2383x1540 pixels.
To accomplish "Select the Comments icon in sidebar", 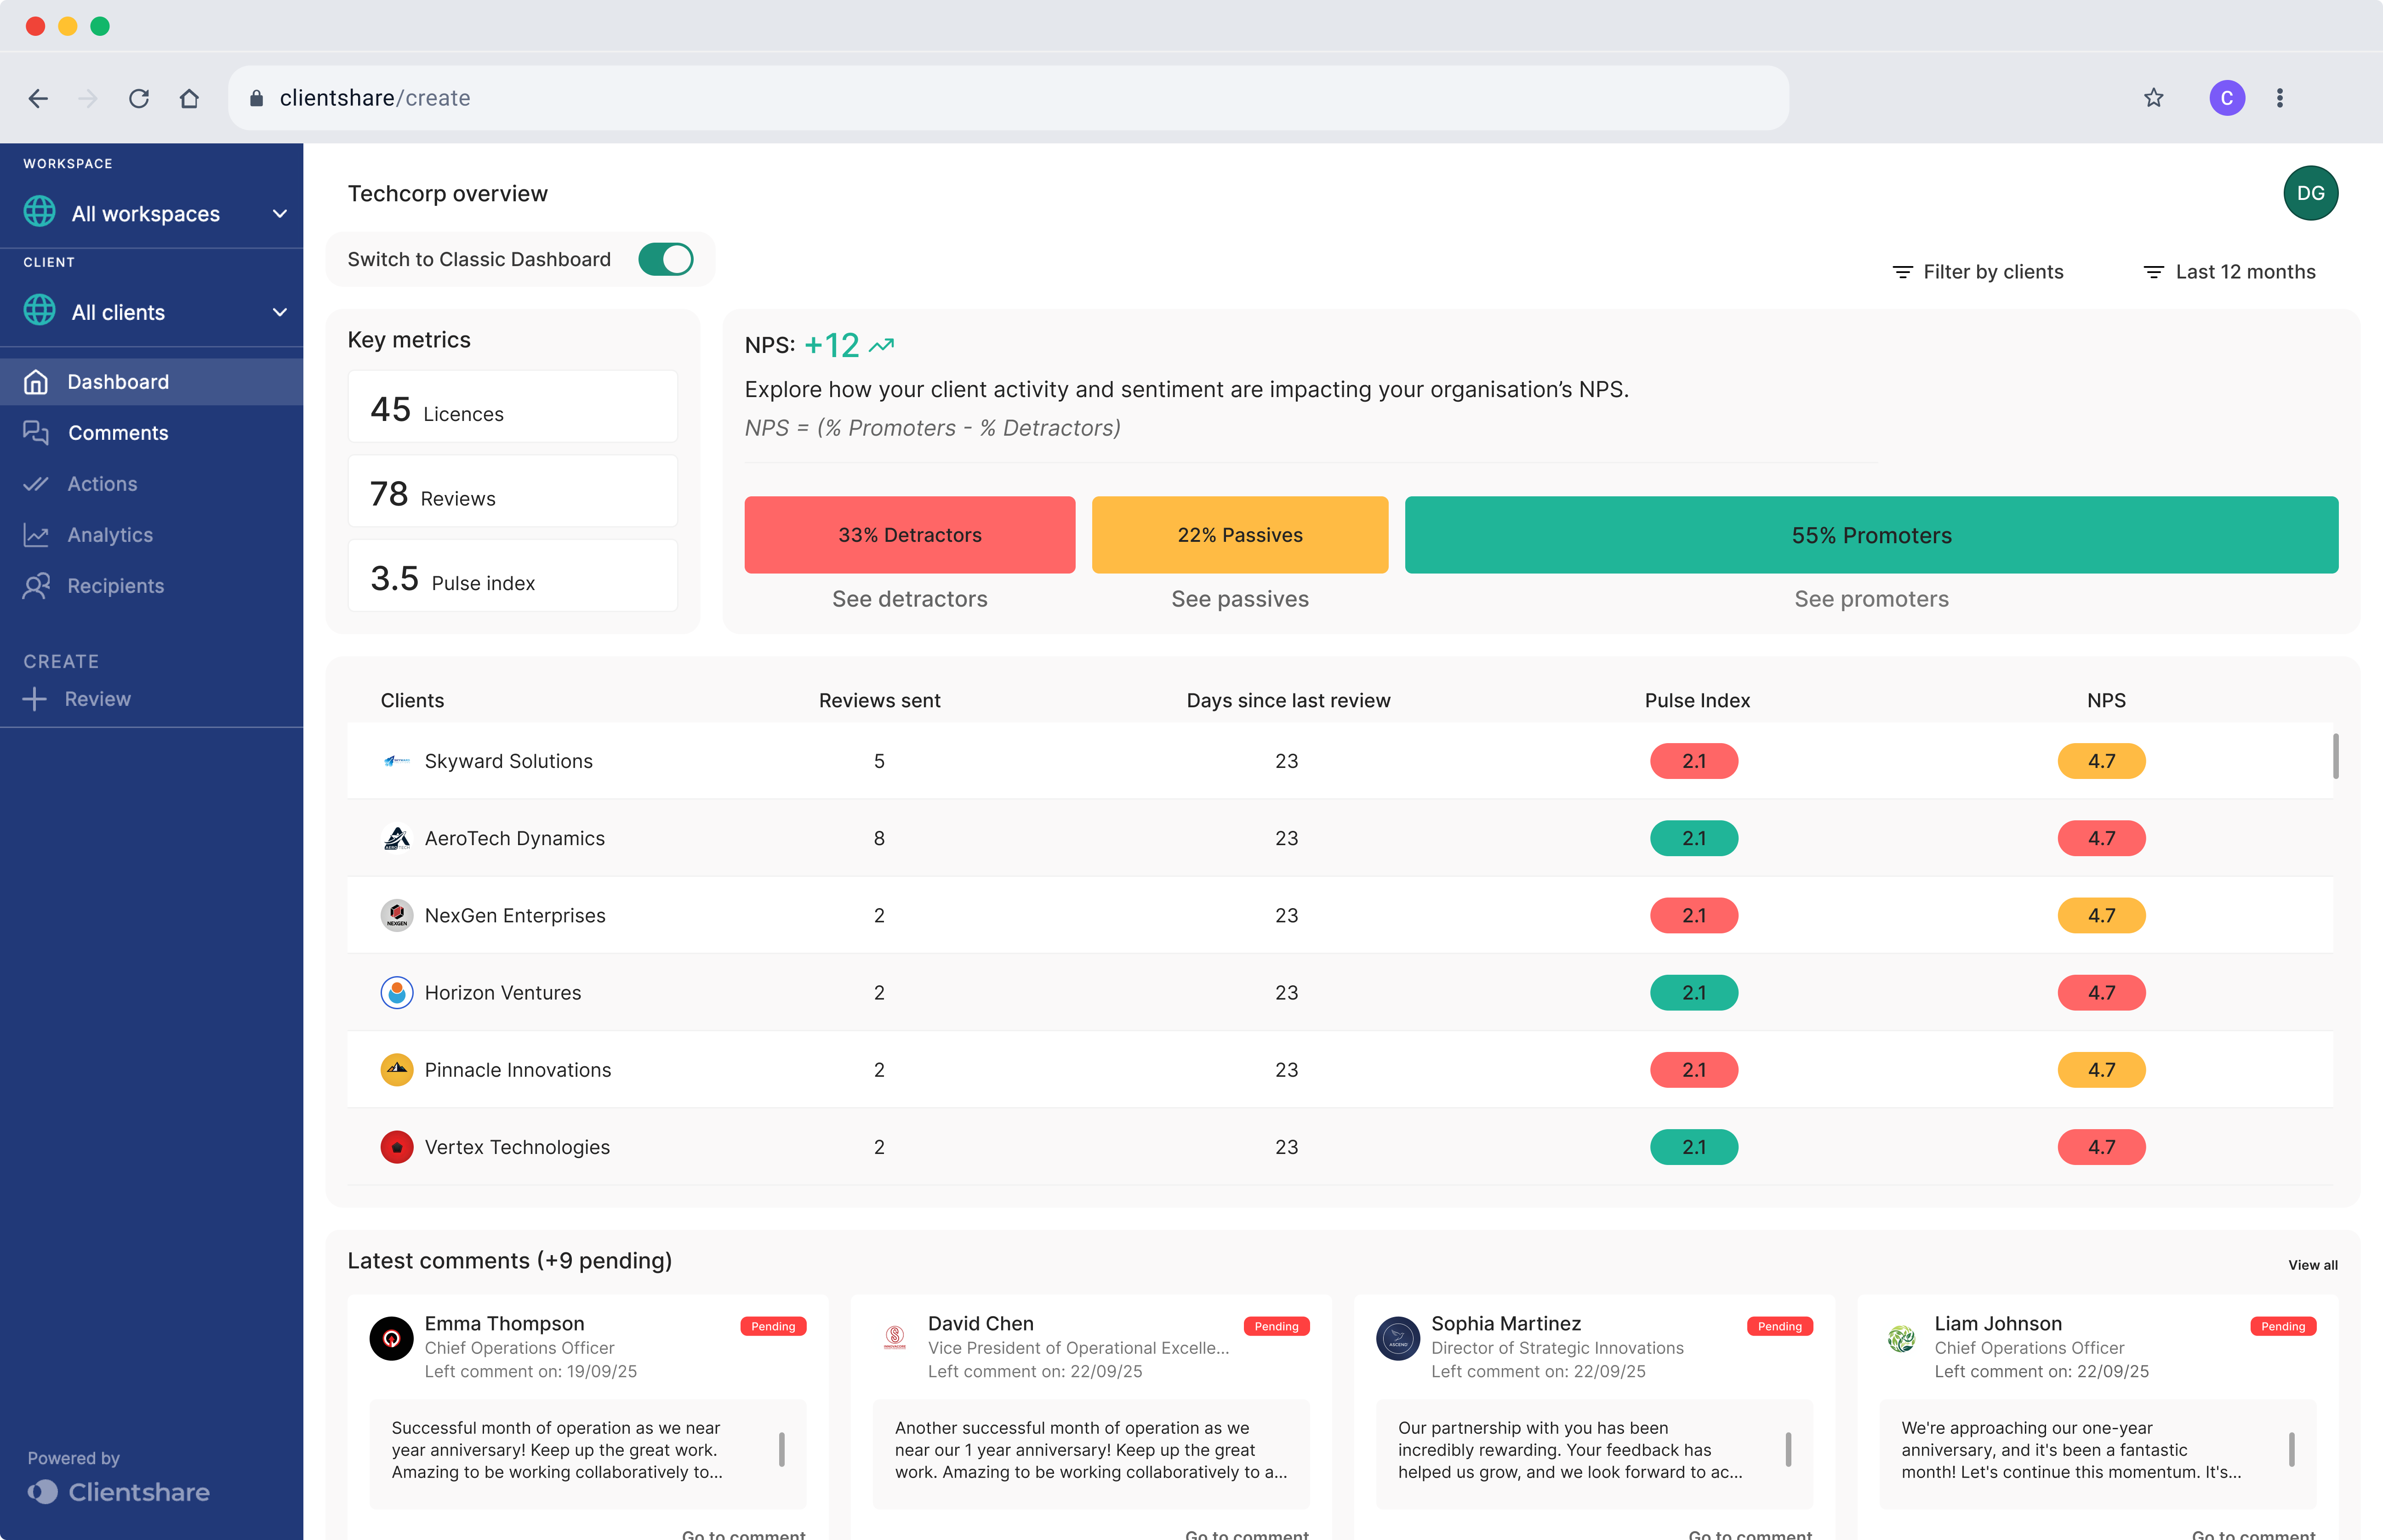I will click(37, 432).
